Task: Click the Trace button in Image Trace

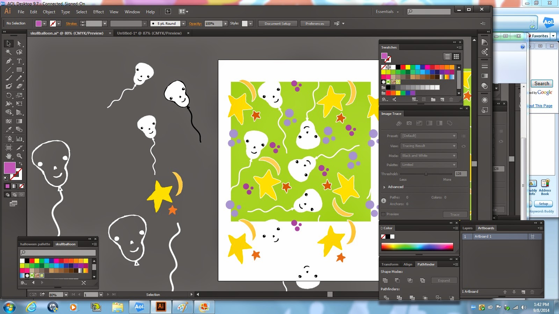Action: 455,215
